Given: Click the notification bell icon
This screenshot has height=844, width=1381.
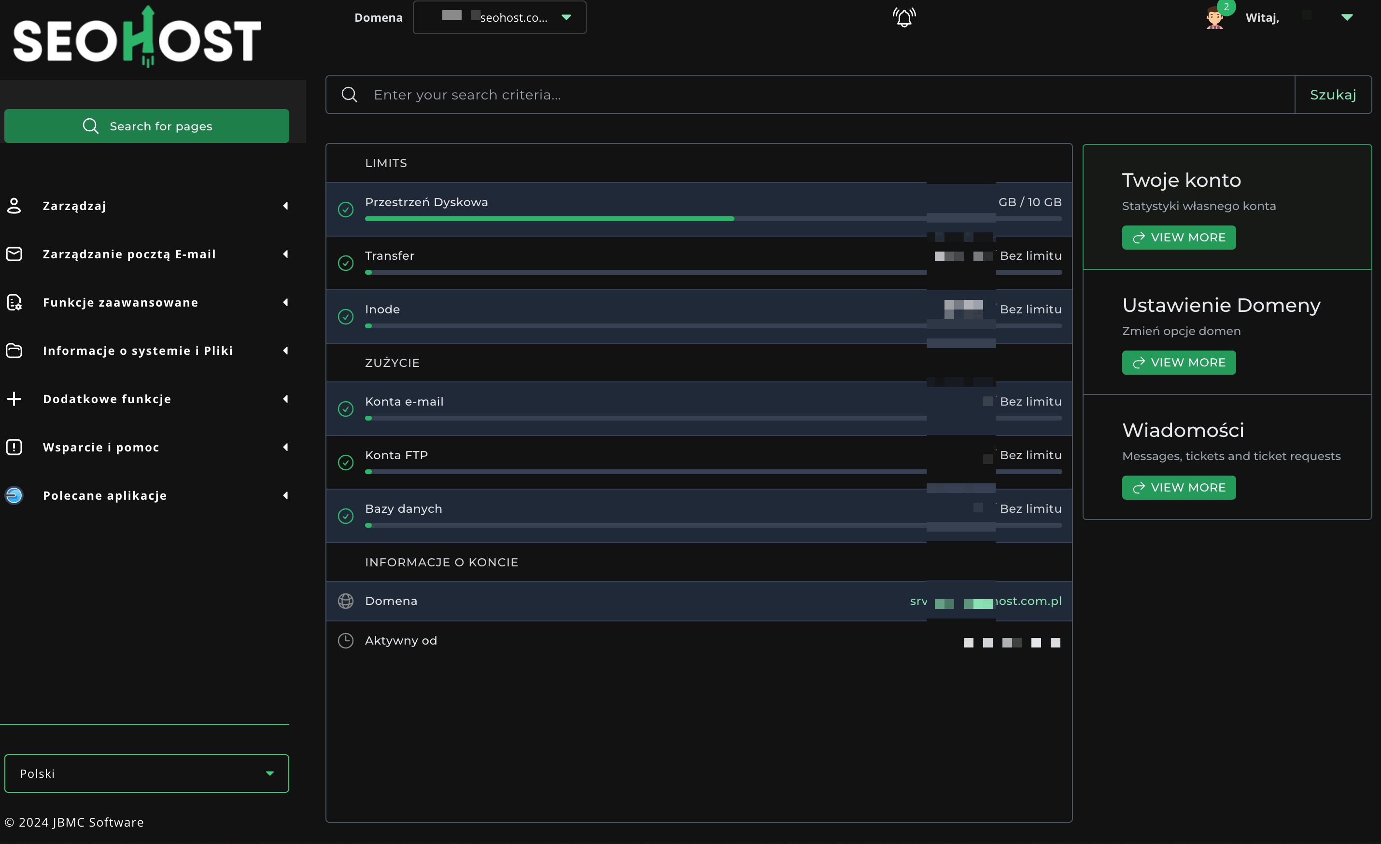Looking at the screenshot, I should click(903, 17).
